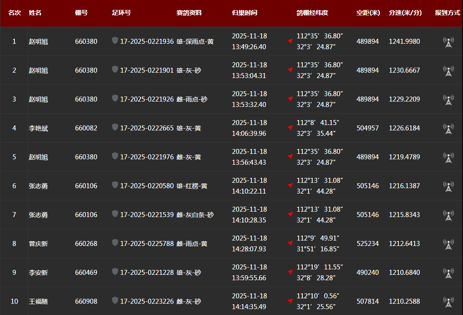This screenshot has height=315, width=463.
Task: Select the red location arrow for 王福随
Action: [x=290, y=301]
